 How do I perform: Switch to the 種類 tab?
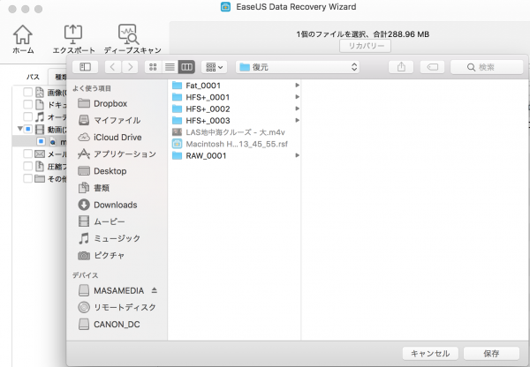coord(59,77)
